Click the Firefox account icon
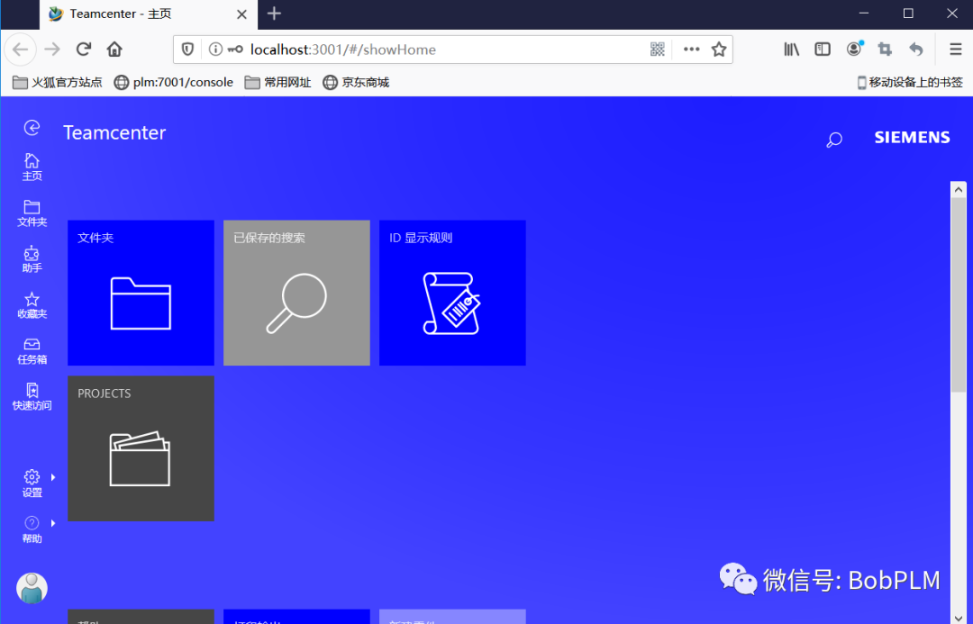This screenshot has width=973, height=624. pyautogui.click(x=854, y=49)
